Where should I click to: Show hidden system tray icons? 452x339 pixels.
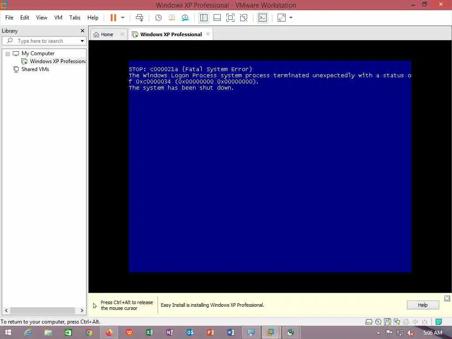click(378, 333)
